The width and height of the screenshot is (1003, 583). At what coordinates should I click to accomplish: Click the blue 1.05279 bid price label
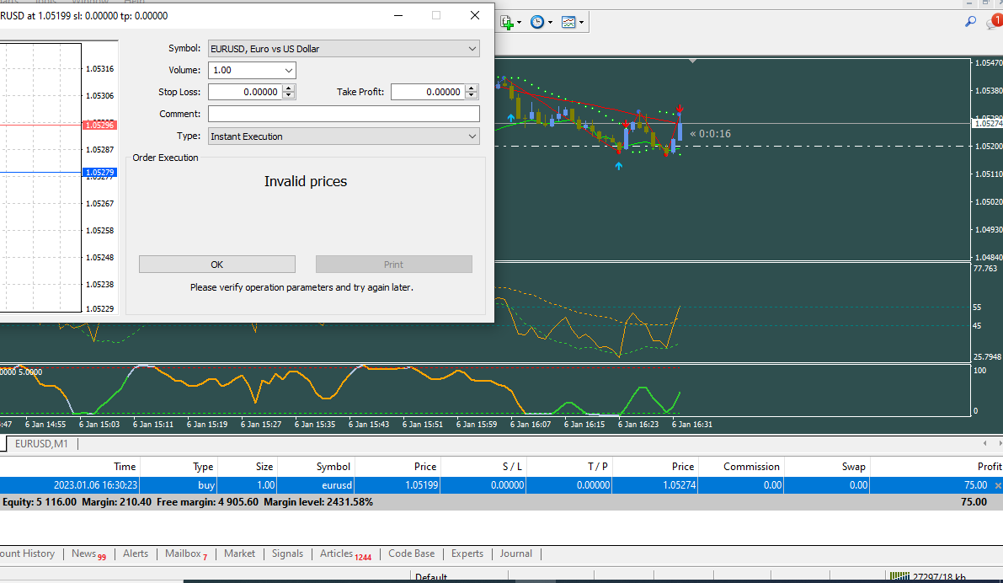[x=99, y=172]
